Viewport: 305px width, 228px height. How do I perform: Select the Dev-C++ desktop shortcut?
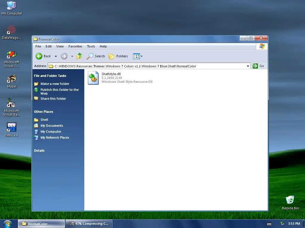[12, 129]
